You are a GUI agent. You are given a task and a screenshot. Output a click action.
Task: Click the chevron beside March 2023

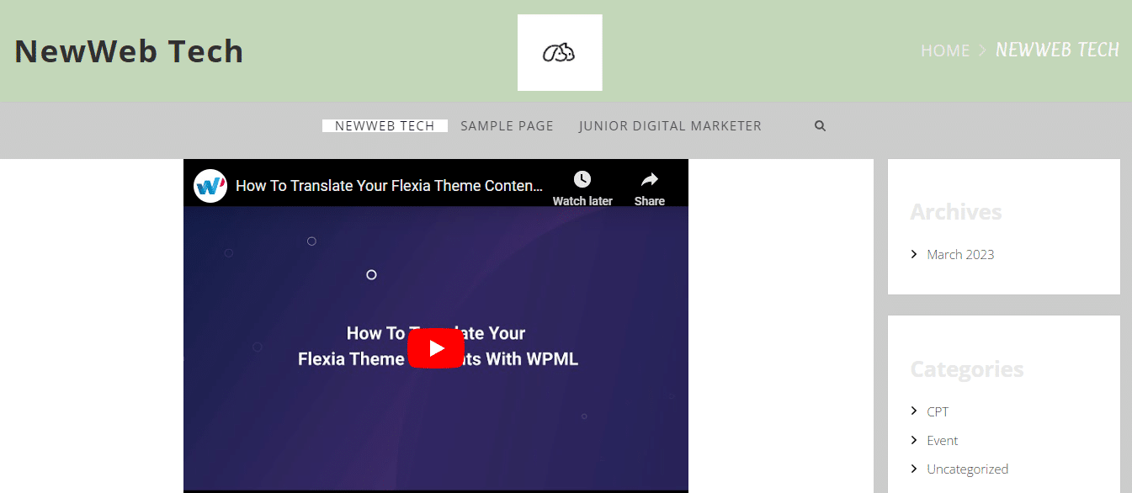tap(914, 253)
